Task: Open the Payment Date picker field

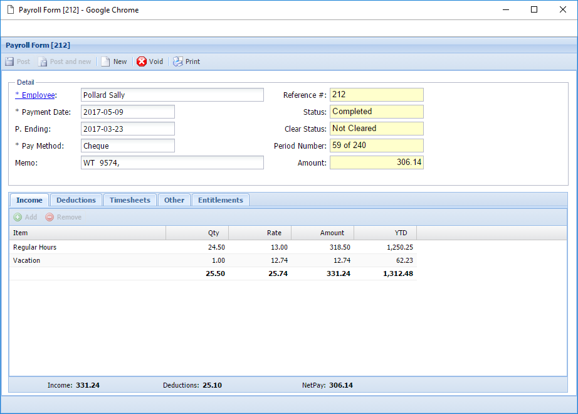Action: [x=128, y=112]
